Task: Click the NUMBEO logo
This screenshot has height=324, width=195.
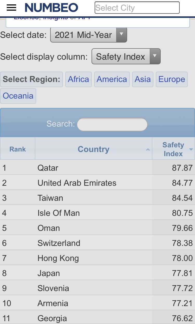Action: tap(51, 8)
